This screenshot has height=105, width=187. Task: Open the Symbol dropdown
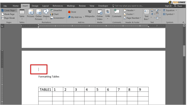point(169,14)
